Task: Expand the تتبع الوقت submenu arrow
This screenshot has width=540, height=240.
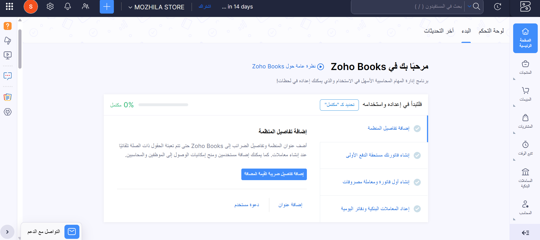Action: coord(514,160)
